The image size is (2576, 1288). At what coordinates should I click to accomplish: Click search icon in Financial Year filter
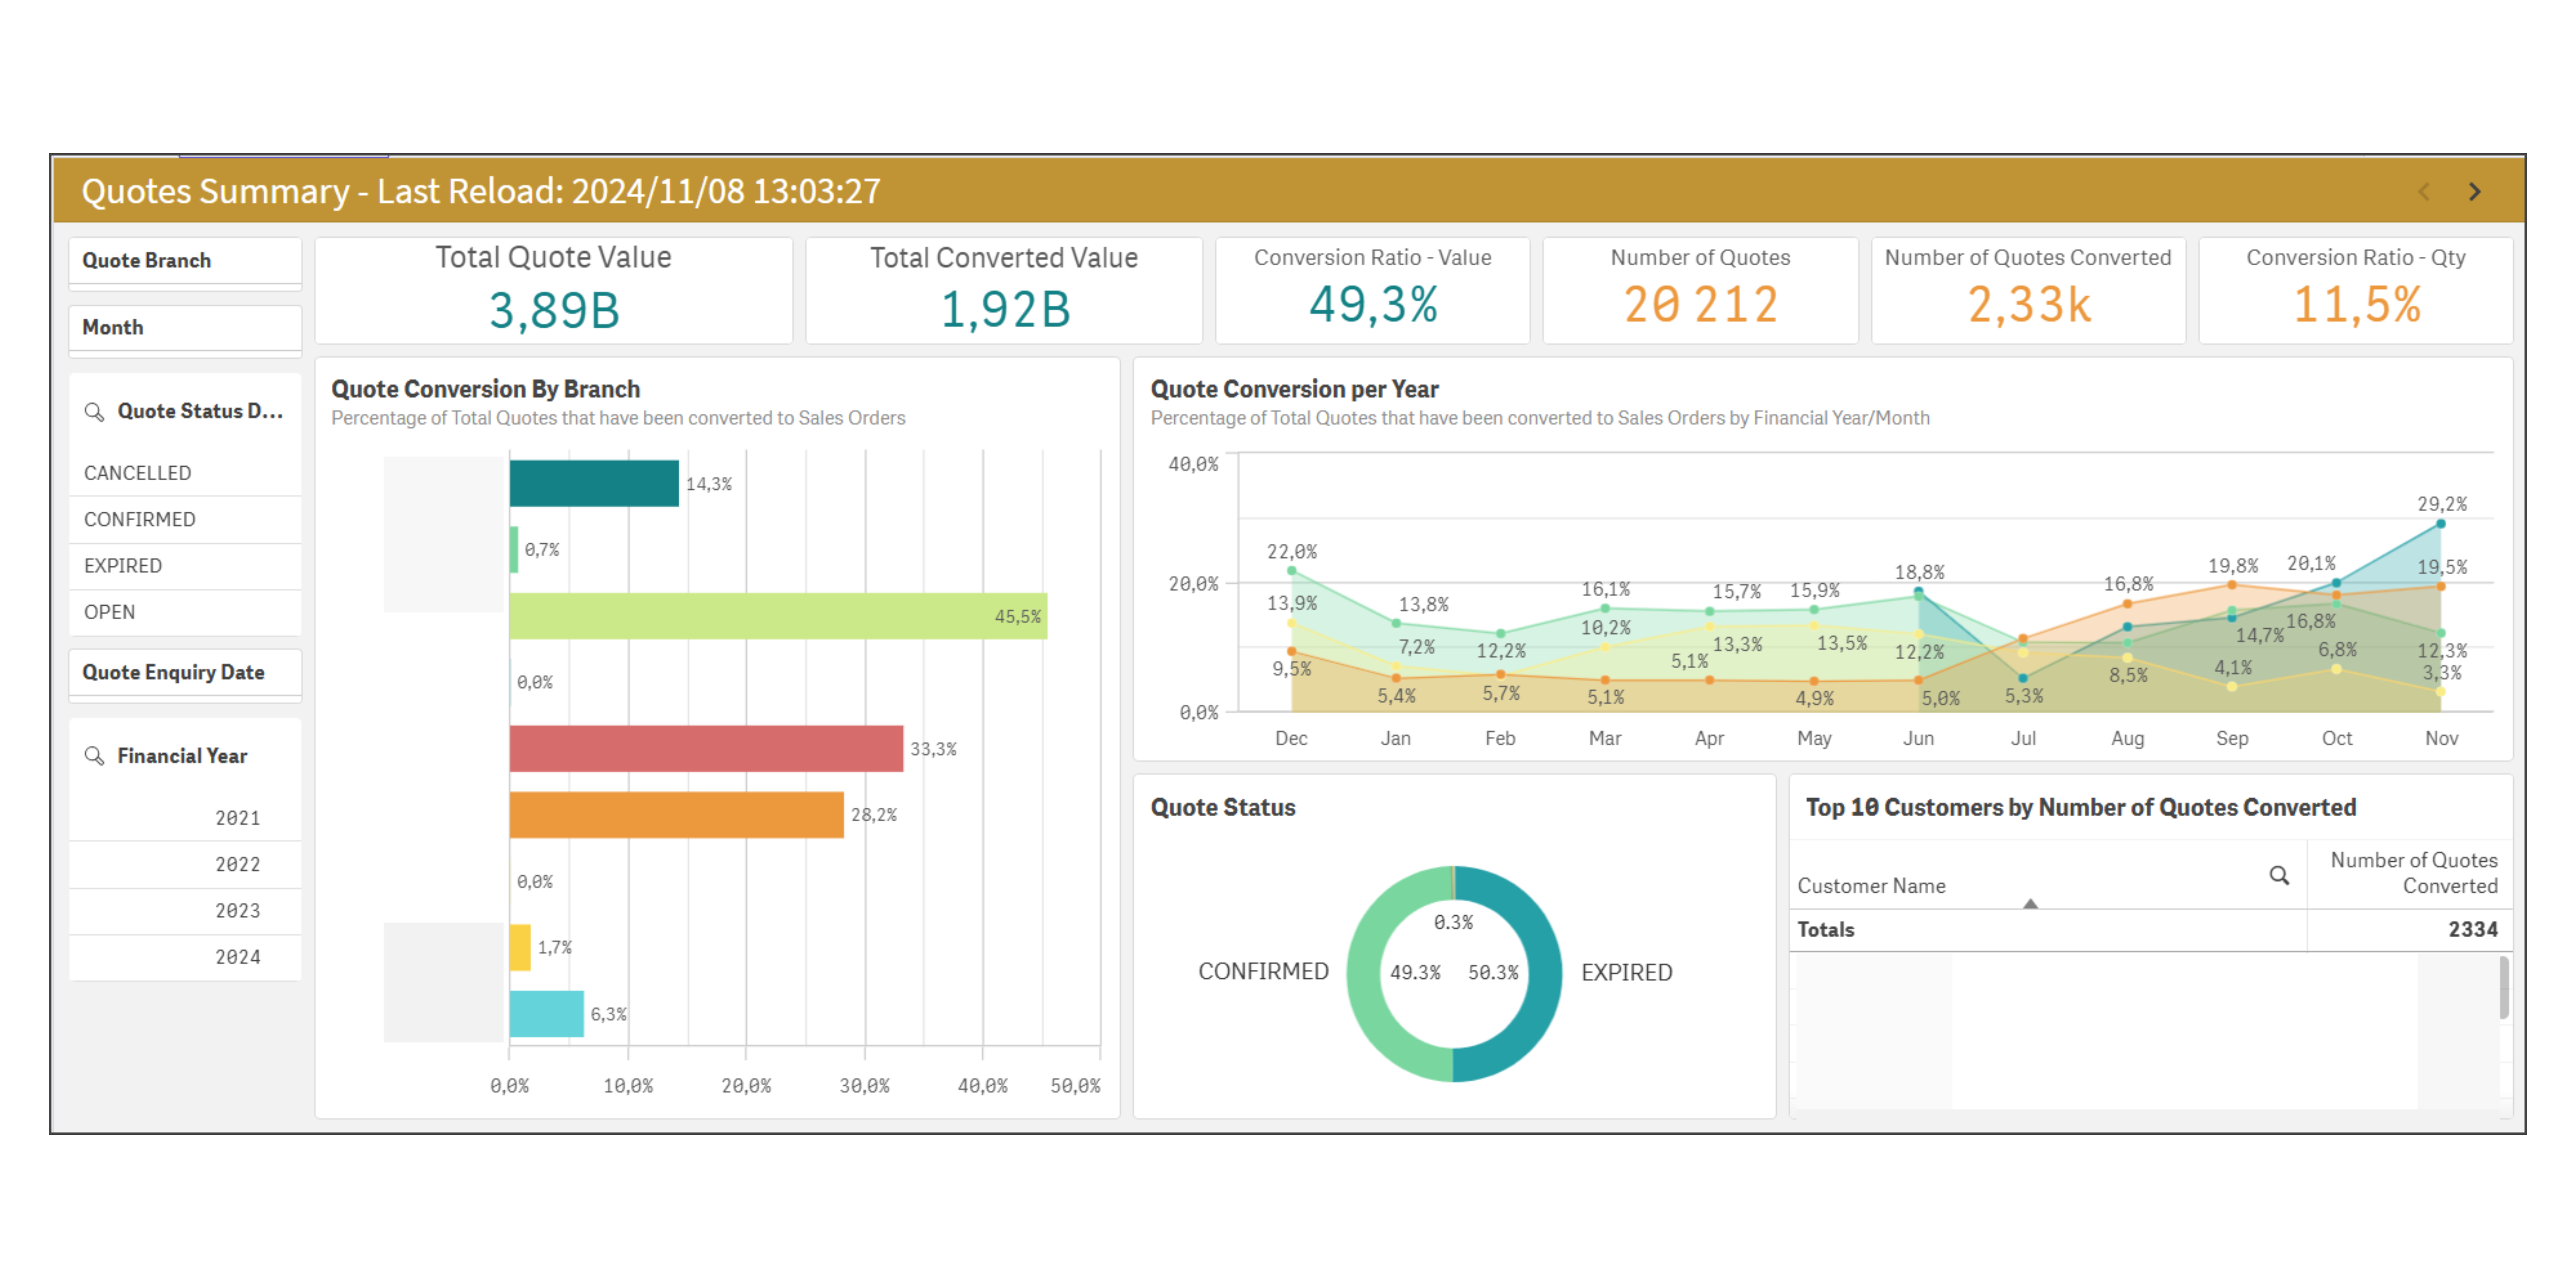(x=94, y=756)
